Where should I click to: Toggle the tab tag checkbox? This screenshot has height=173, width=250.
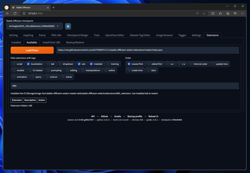(48, 64)
